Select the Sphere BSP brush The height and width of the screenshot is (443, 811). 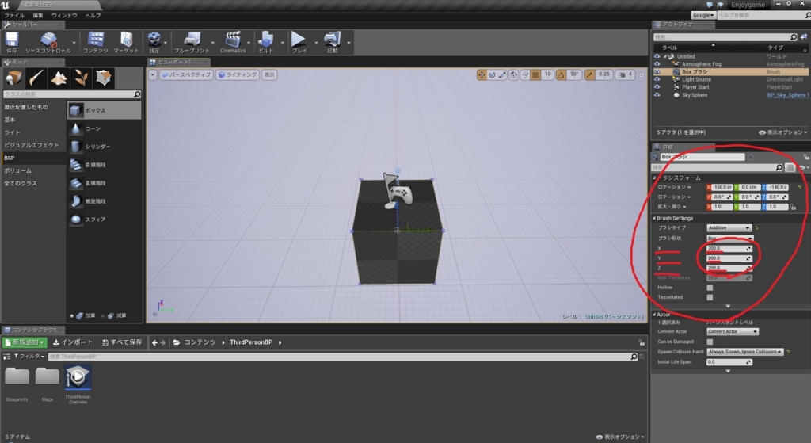click(104, 220)
